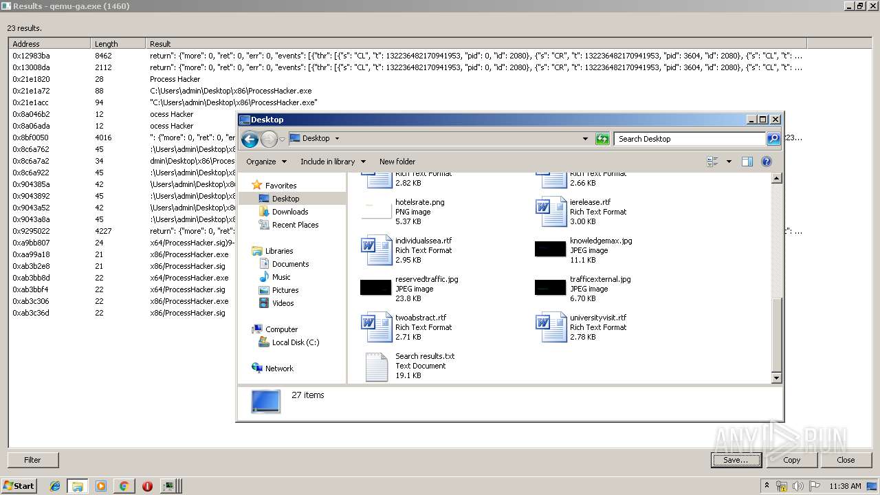Select the twoabstract.rtf document icon
Screen dimensions: 880x495
(376, 327)
